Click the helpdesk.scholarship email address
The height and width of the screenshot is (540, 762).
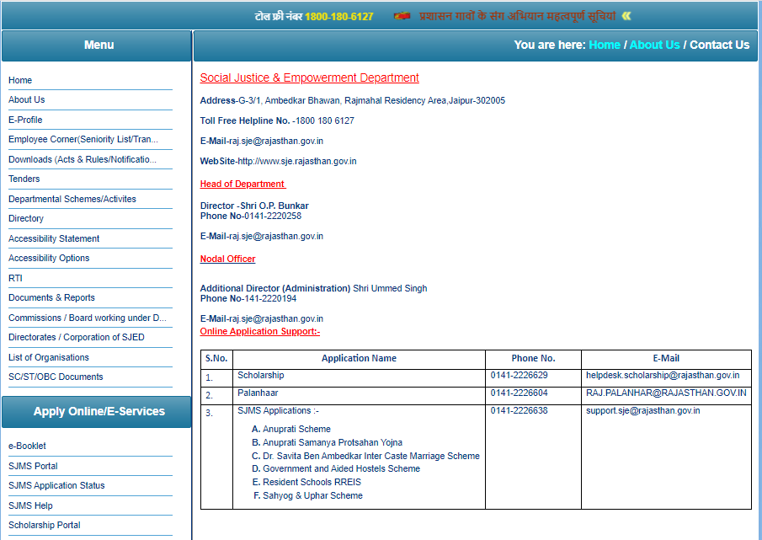click(662, 375)
